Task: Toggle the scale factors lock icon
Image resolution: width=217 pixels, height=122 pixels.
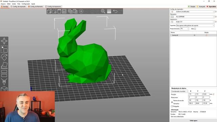Action: click(172, 102)
